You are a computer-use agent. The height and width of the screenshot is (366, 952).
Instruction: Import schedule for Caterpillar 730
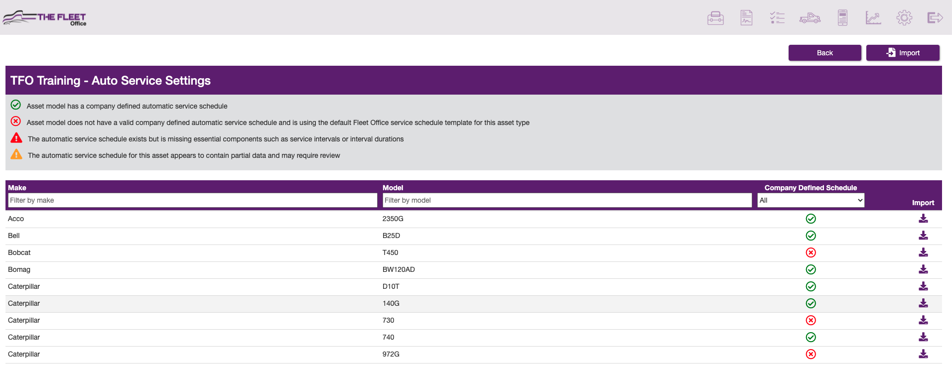click(x=923, y=320)
